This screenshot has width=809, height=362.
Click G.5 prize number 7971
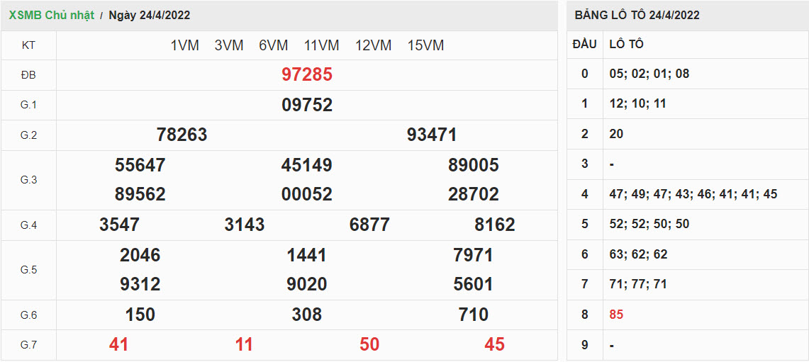pyautogui.click(x=473, y=255)
